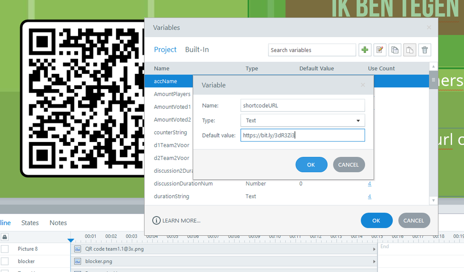Open the States tab

pyautogui.click(x=30, y=223)
